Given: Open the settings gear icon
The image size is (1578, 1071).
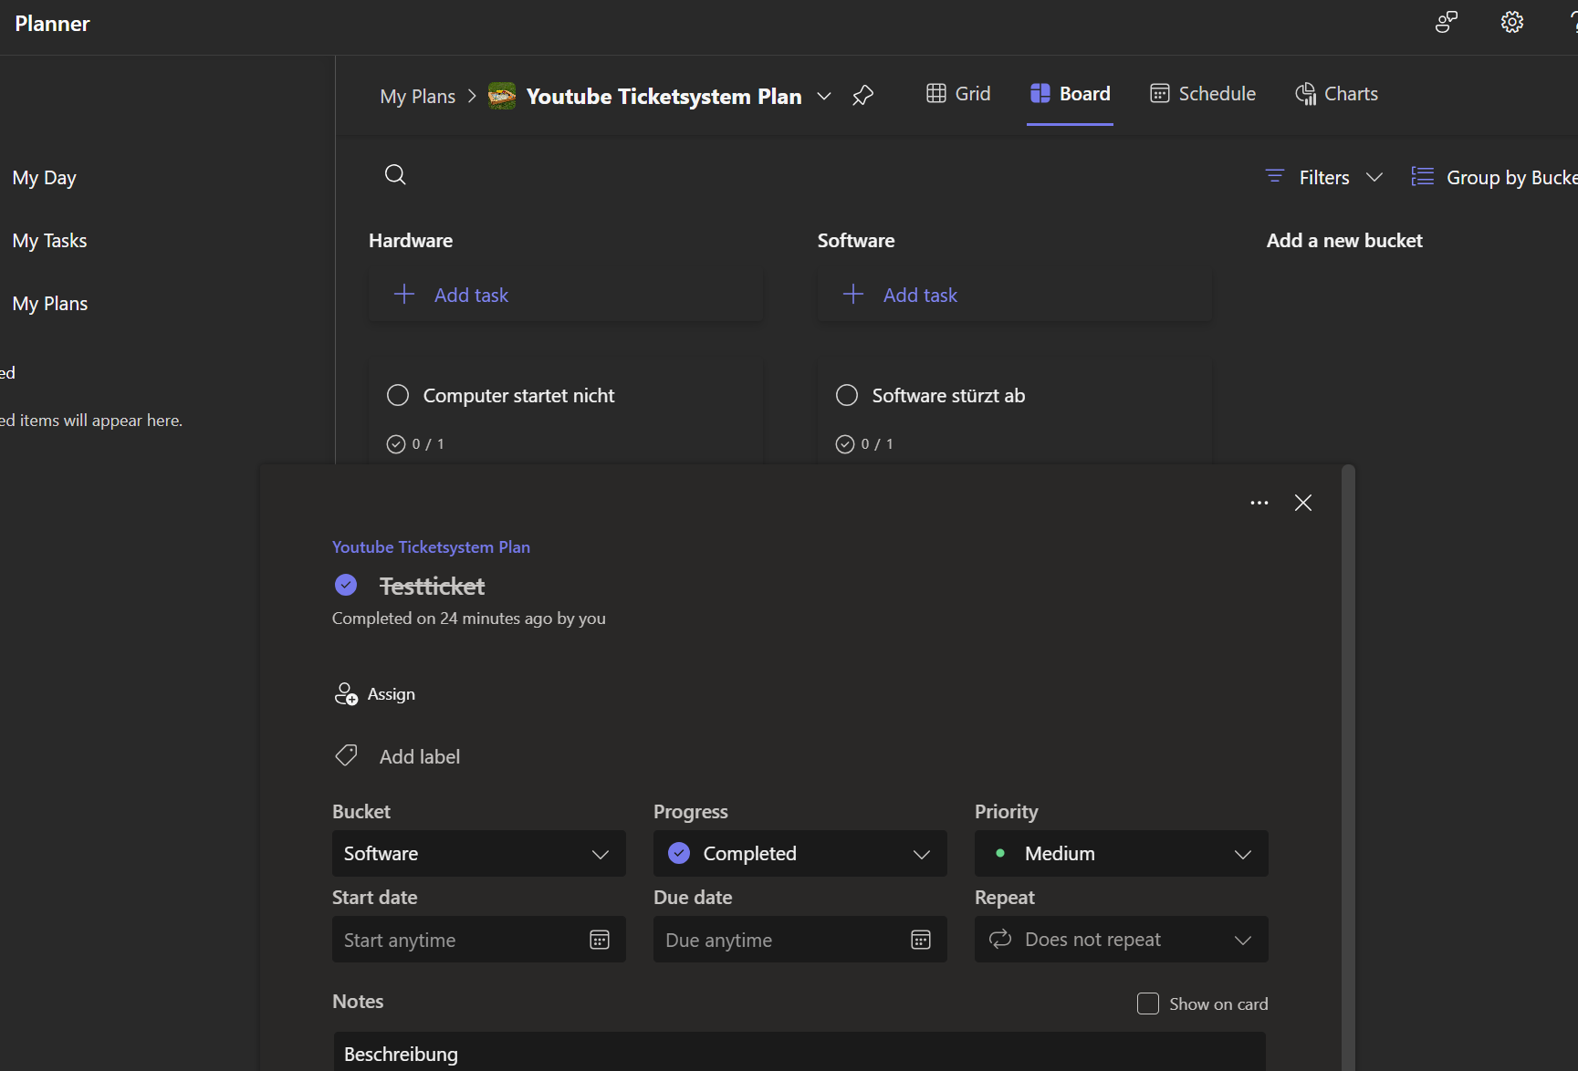Looking at the screenshot, I should click(1511, 23).
